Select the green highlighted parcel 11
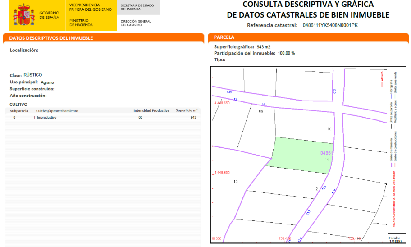 pyautogui.click(x=300, y=155)
